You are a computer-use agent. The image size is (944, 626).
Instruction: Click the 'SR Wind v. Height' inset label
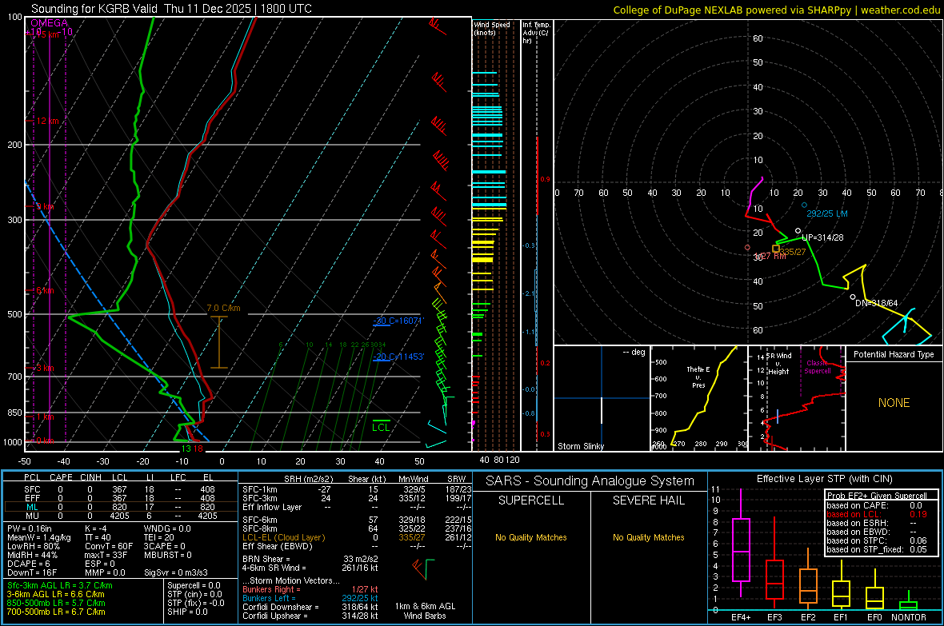tap(780, 364)
